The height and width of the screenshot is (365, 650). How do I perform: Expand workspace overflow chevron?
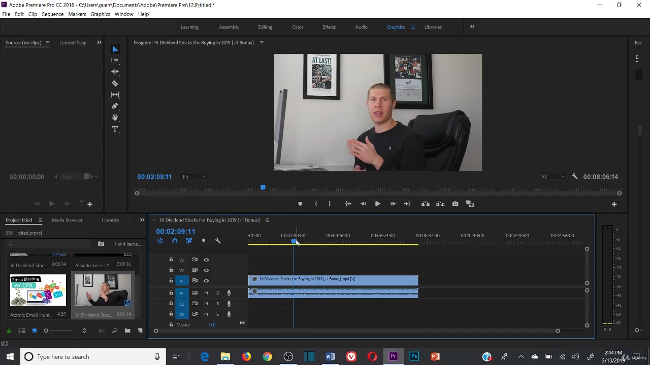coord(472,27)
